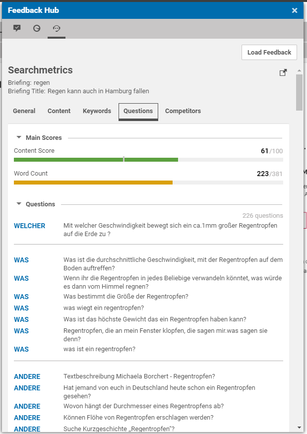Click the scrollbar up arrow
Screen dimensions: 307x434
299,71
